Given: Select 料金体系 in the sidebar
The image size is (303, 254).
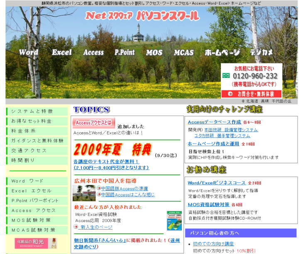Looking at the screenshot, I should 37,131.
